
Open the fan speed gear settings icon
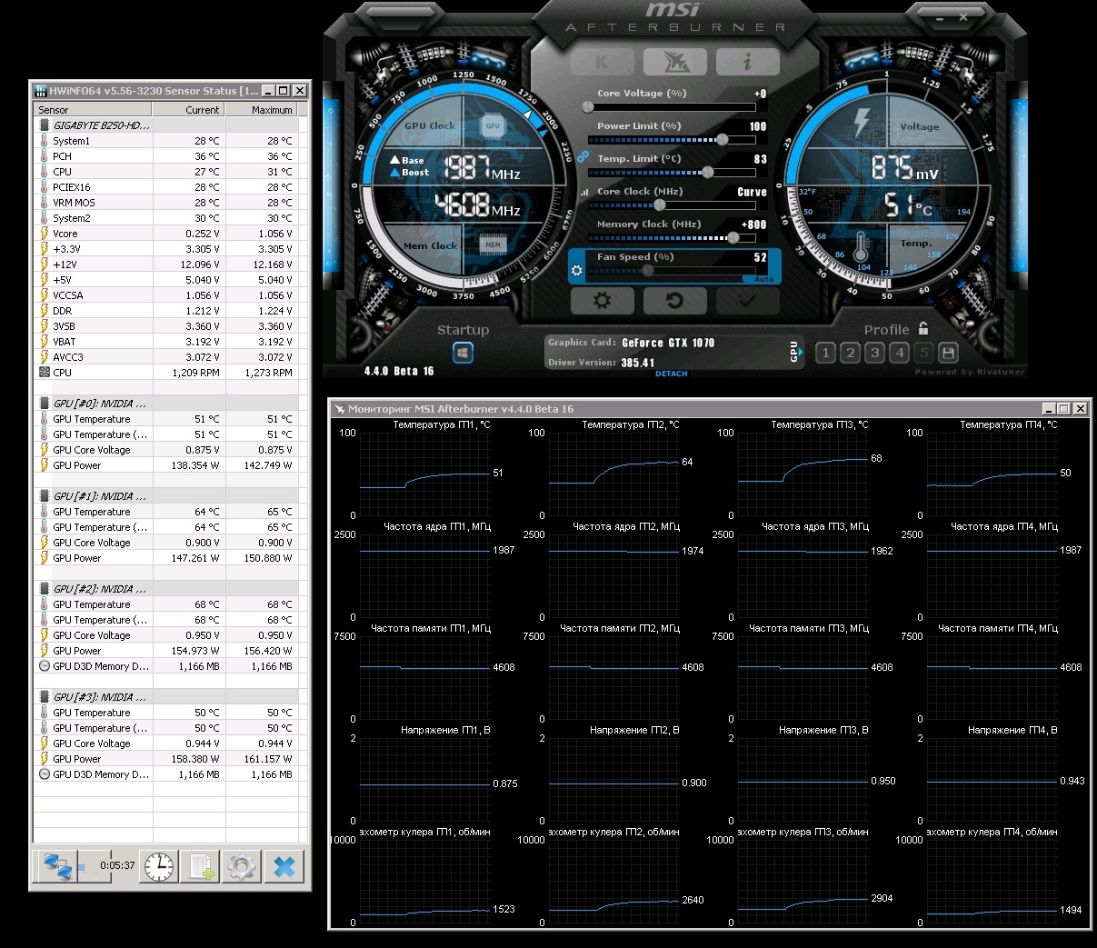tap(576, 270)
